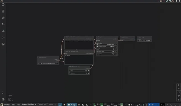Image resolution: width=181 pixels, height=106 pixels.
Task: Increase the steps value in KSampler
Action: pyautogui.click(x=116, y=48)
